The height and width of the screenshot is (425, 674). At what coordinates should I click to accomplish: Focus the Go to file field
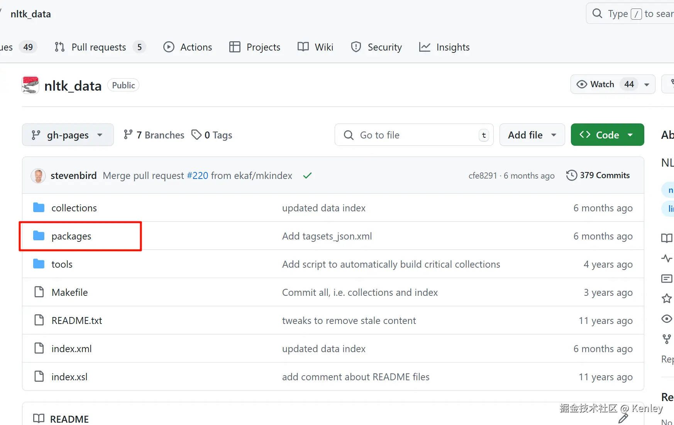tap(413, 135)
